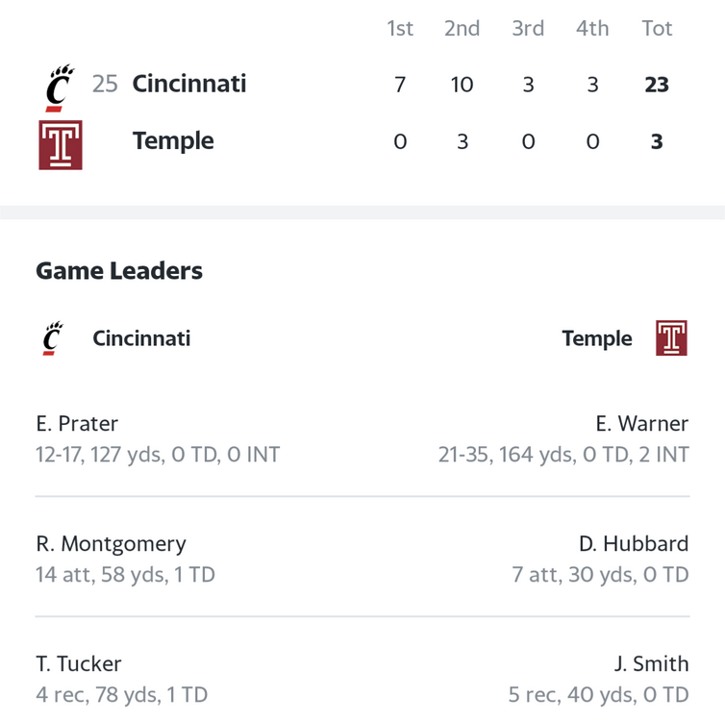The height and width of the screenshot is (721, 725).
Task: Select Cincinnati's total score of 23
Action: tap(657, 85)
